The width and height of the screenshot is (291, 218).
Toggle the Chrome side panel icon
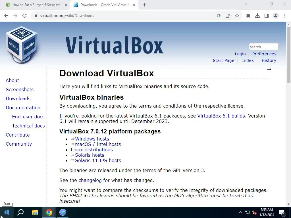click(x=267, y=16)
